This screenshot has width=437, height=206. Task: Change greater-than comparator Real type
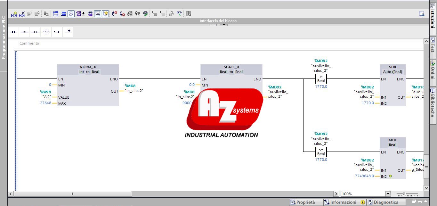(x=321, y=81)
